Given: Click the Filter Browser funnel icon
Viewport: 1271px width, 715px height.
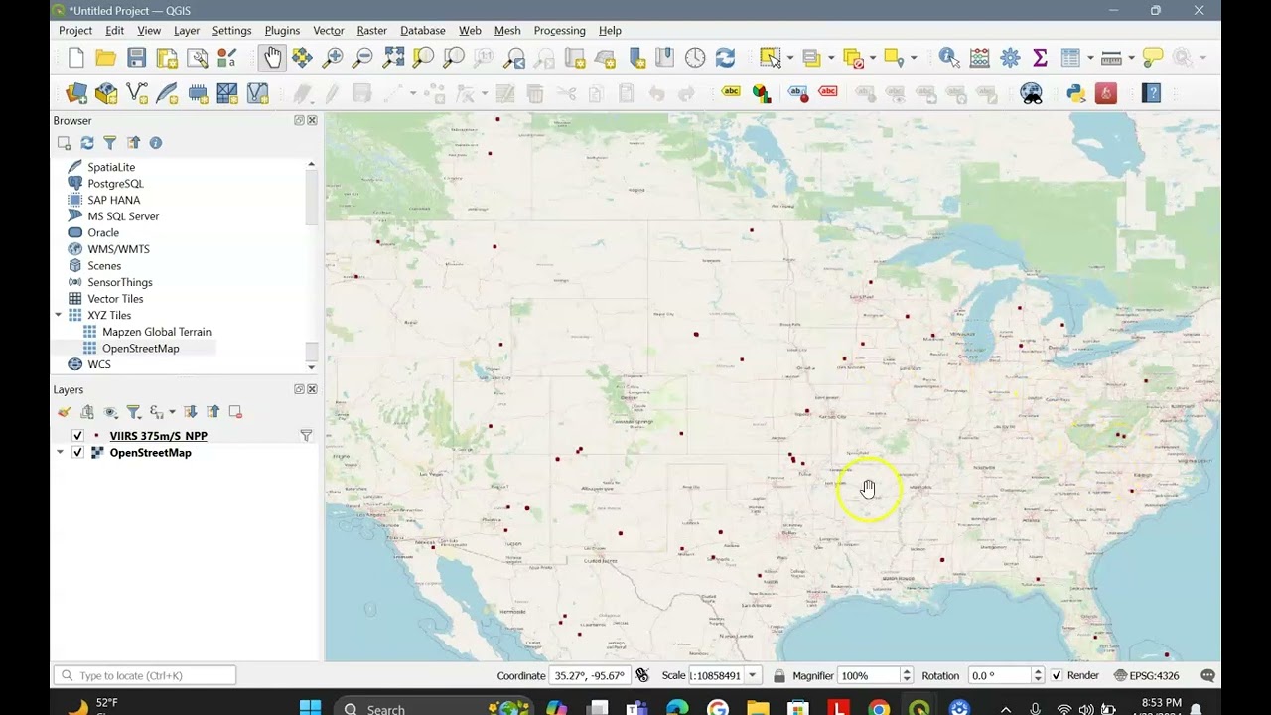Looking at the screenshot, I should 109,143.
